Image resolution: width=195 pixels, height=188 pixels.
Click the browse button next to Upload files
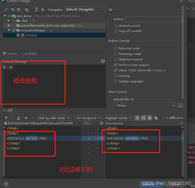pos(180,105)
